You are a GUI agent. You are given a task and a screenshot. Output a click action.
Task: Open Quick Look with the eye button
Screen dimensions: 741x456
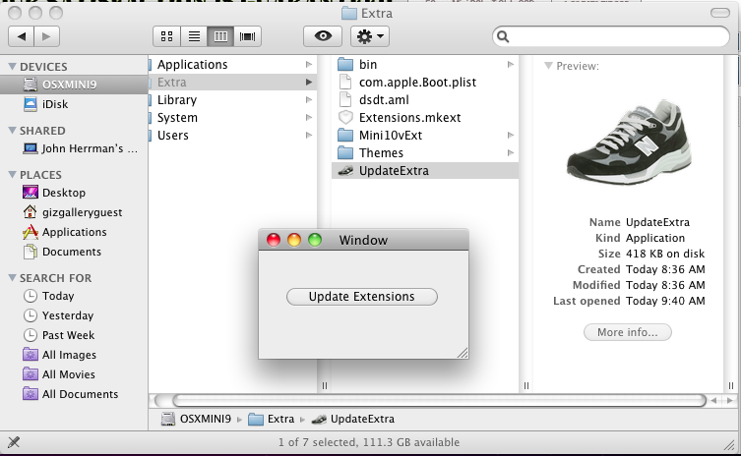click(323, 36)
